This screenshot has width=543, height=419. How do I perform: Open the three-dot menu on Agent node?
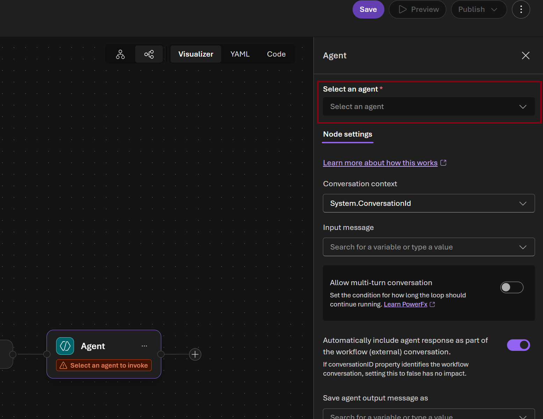point(144,346)
